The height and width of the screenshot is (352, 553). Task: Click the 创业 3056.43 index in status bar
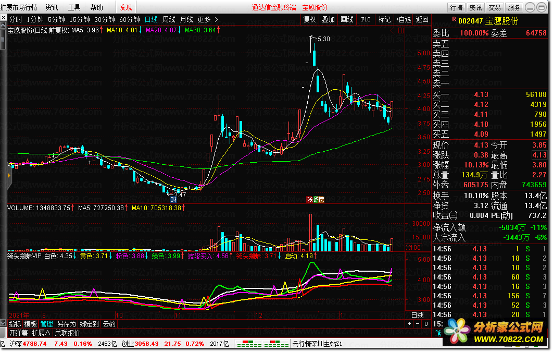point(140,344)
